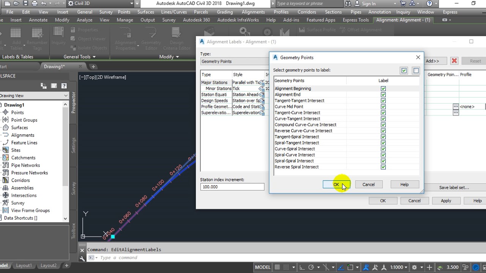Click the Help question mark icon in title bar
Image resolution: width=486 pixels, height=273 pixels.
tap(429, 3)
